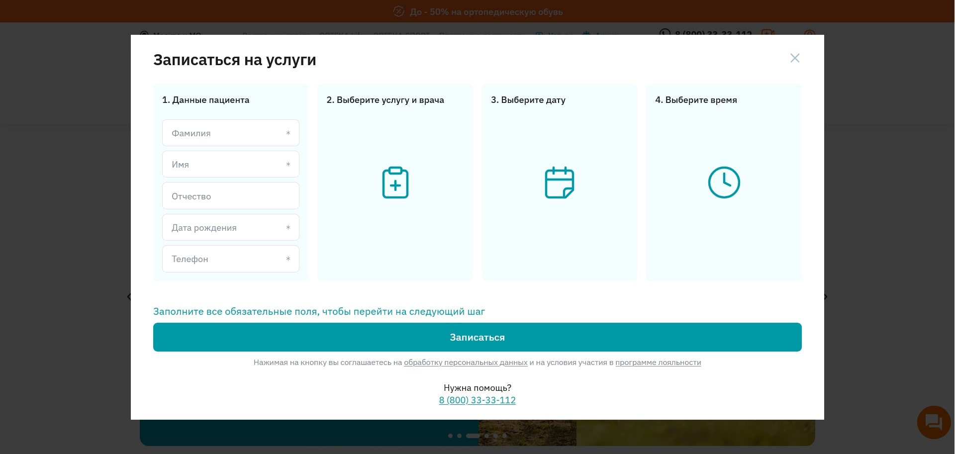Open the city selector Москва и МО
Screen dimensions: 955x454
[177, 35]
